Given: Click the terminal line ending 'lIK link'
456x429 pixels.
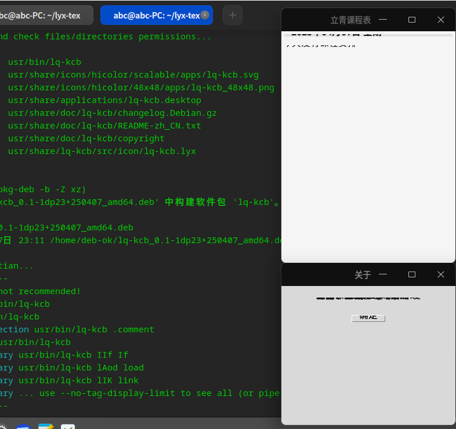Looking at the screenshot, I should coord(69,381).
